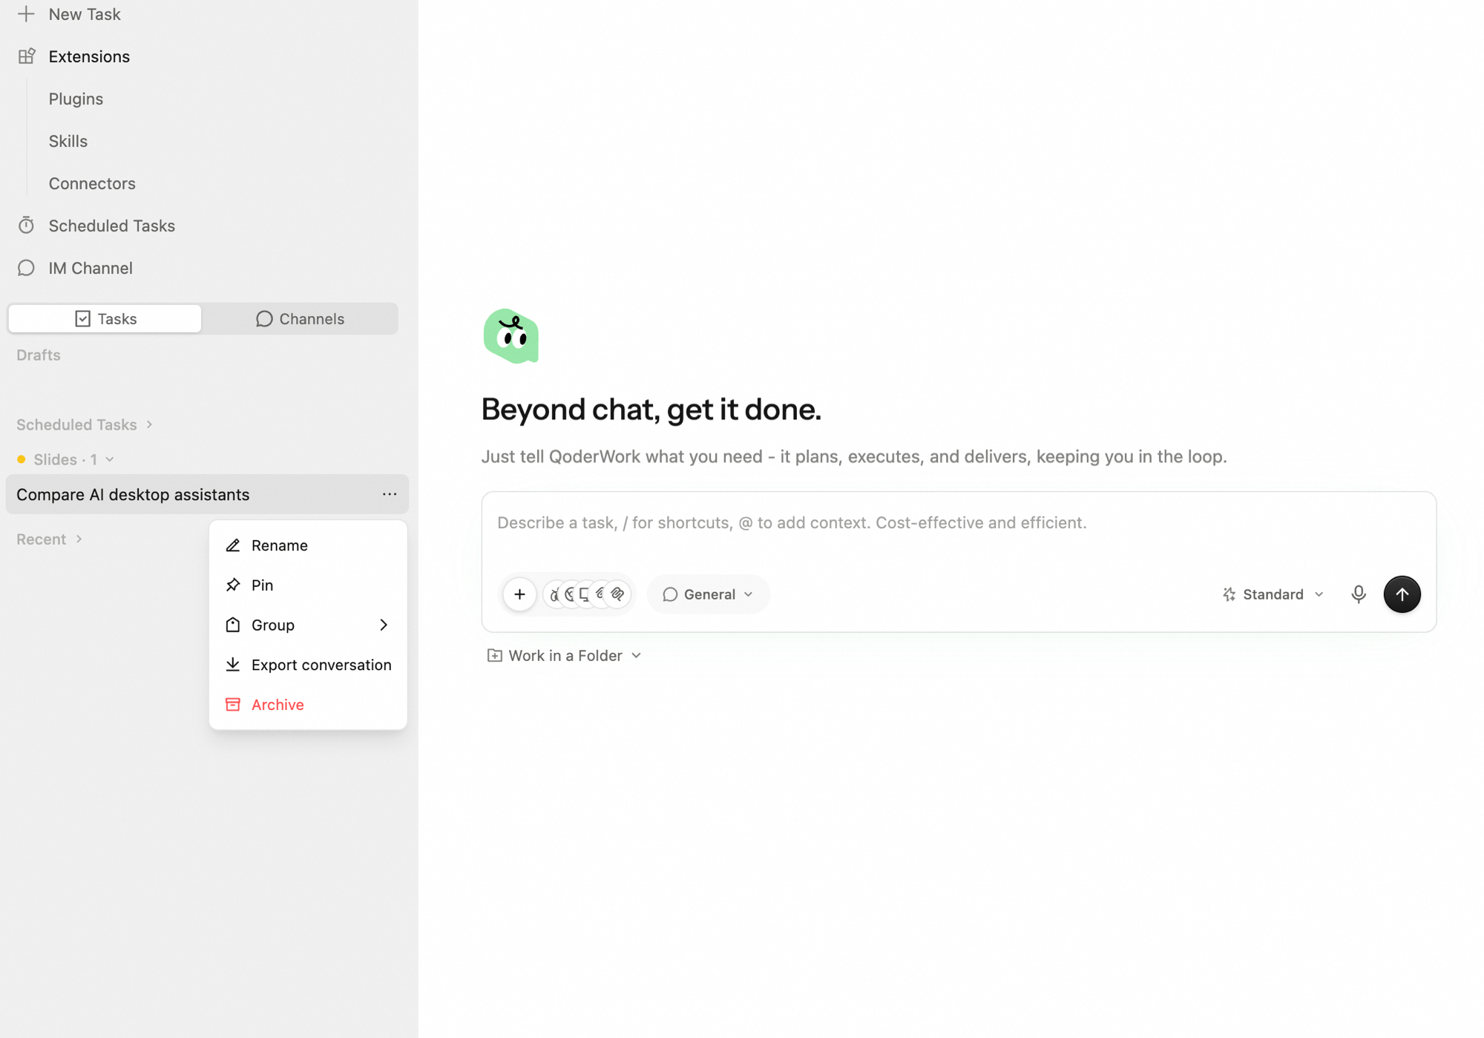Click the folder icon beside Work in a Folder

[x=494, y=656]
